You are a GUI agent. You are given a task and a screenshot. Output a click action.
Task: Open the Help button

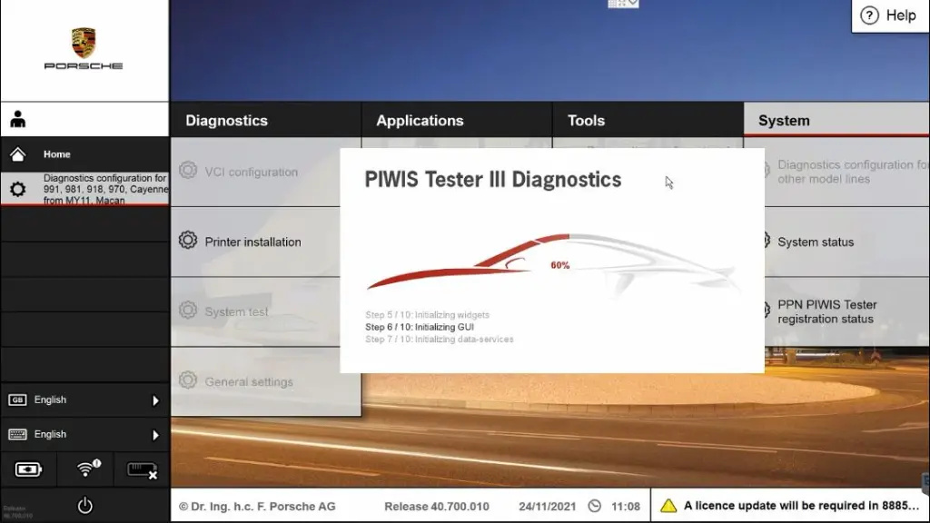pyautogui.click(x=889, y=15)
